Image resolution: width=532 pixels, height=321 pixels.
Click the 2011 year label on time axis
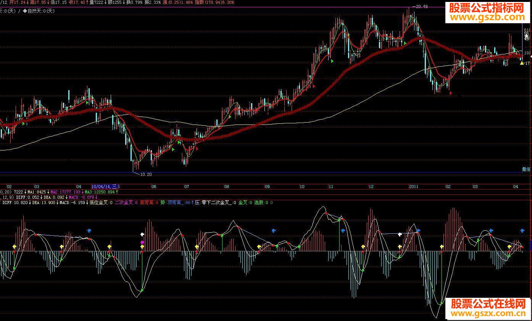click(x=414, y=187)
